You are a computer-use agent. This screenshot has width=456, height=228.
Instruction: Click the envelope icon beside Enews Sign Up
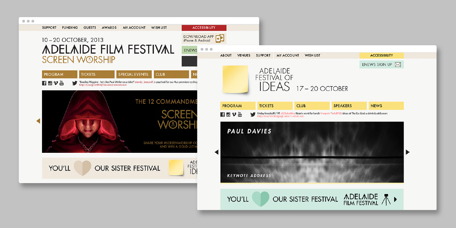point(398,64)
